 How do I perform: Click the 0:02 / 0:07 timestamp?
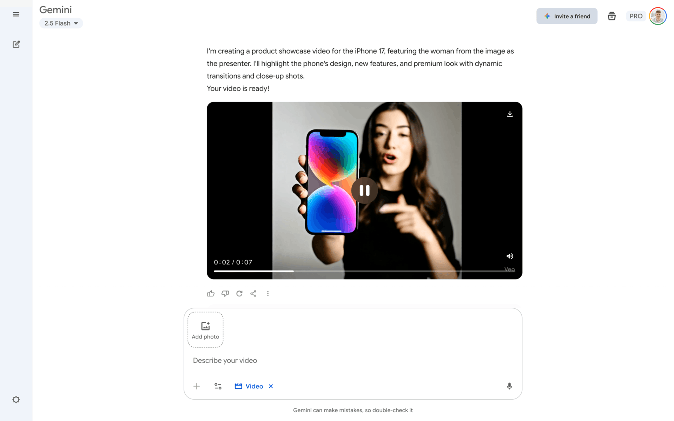(233, 262)
